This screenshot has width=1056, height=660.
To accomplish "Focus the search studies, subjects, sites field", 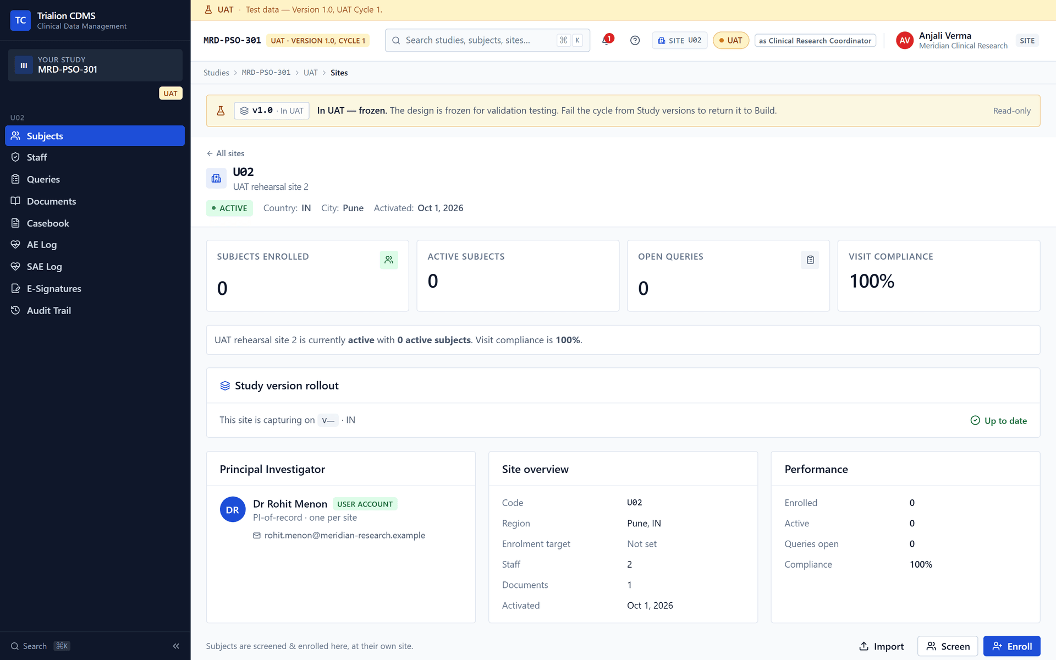I will (x=487, y=40).
